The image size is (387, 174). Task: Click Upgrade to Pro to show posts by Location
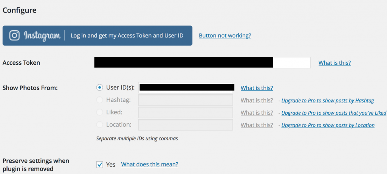tap(328, 125)
